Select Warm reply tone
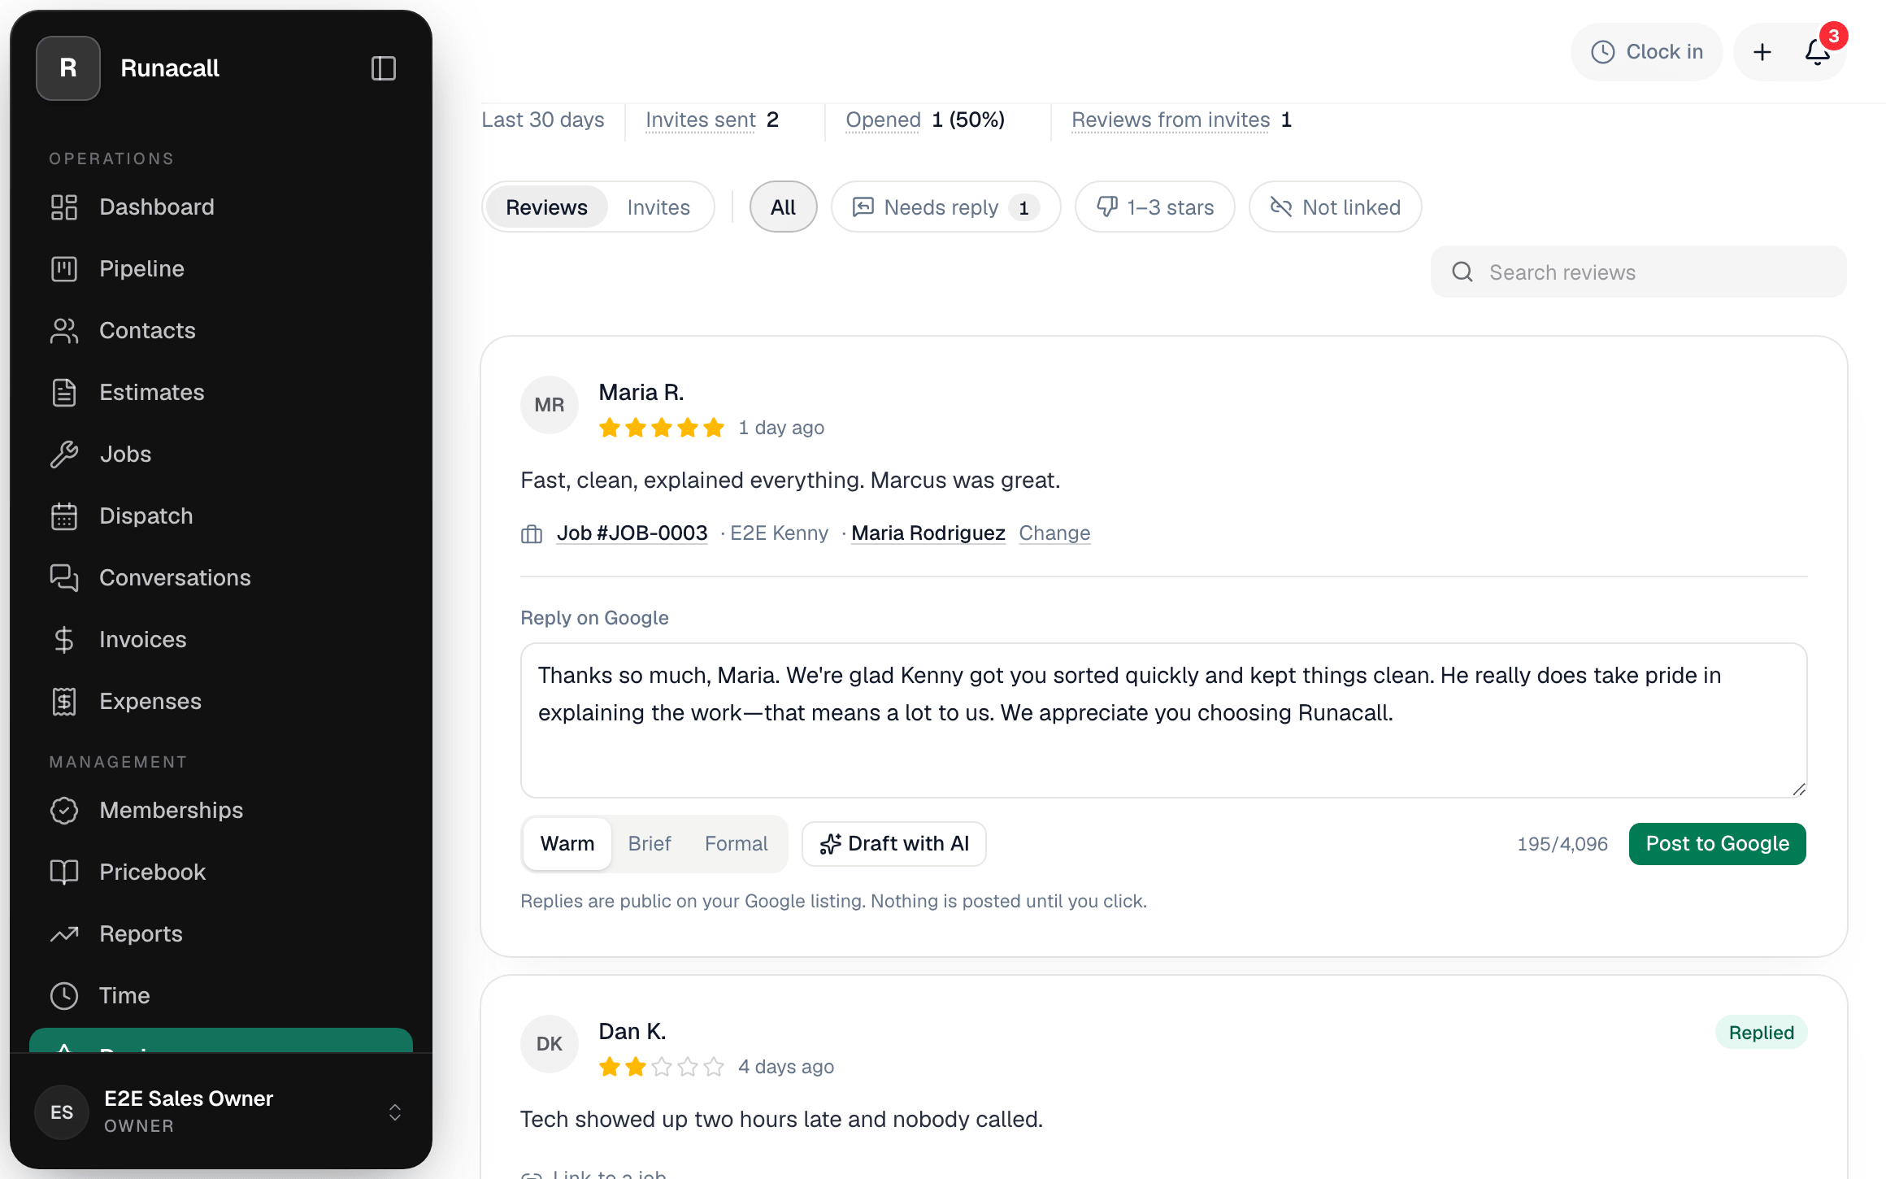1886x1179 pixels. pos(567,844)
